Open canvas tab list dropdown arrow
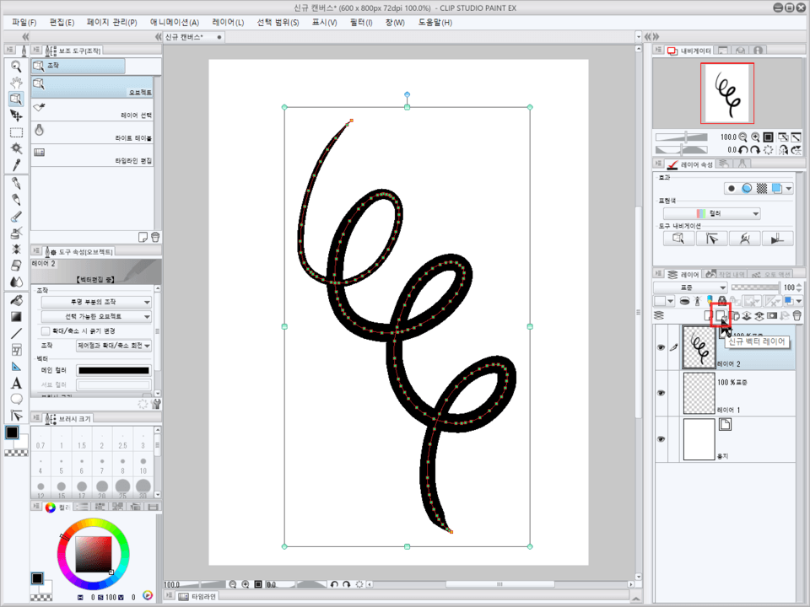 638,36
